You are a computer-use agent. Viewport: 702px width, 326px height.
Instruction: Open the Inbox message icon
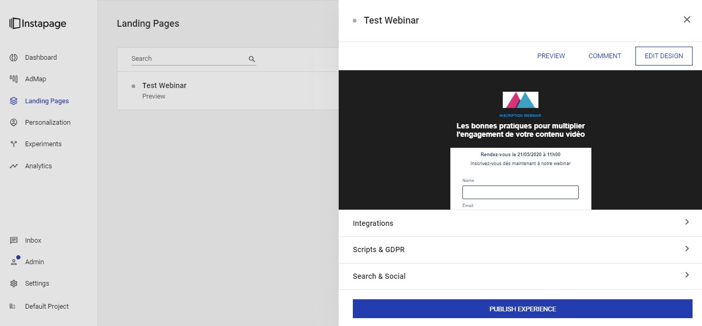point(14,241)
